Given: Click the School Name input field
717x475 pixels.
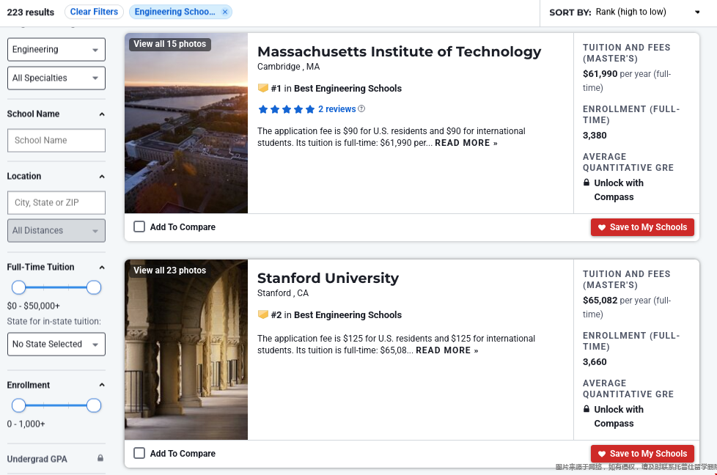Looking at the screenshot, I should click(56, 140).
